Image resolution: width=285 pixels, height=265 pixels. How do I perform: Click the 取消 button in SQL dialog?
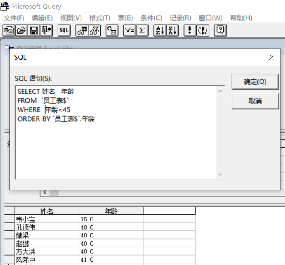(x=255, y=101)
